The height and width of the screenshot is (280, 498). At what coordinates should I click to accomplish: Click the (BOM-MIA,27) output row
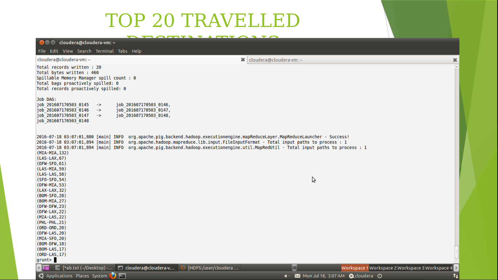click(x=51, y=201)
